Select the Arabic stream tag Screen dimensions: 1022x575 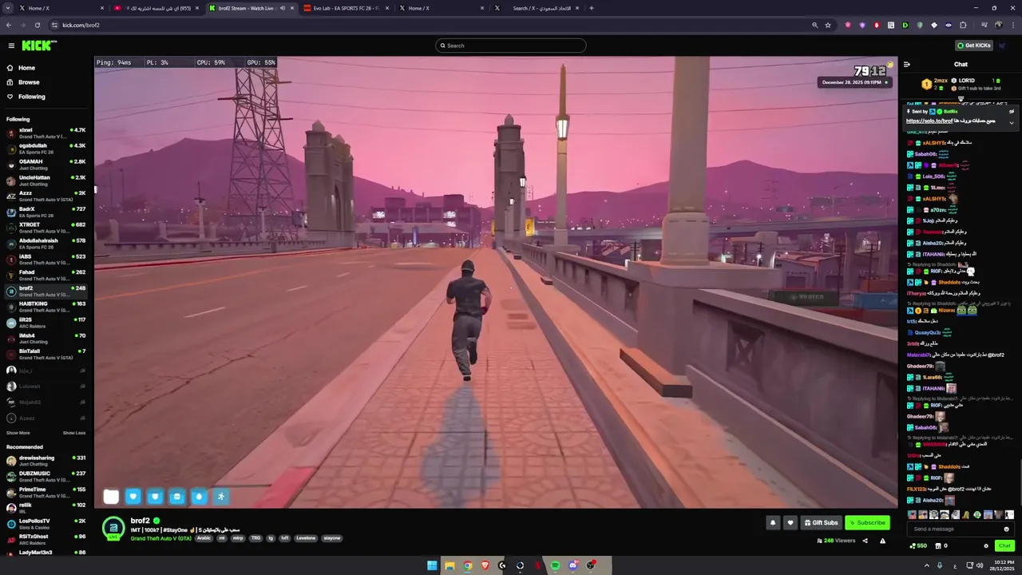(204, 538)
